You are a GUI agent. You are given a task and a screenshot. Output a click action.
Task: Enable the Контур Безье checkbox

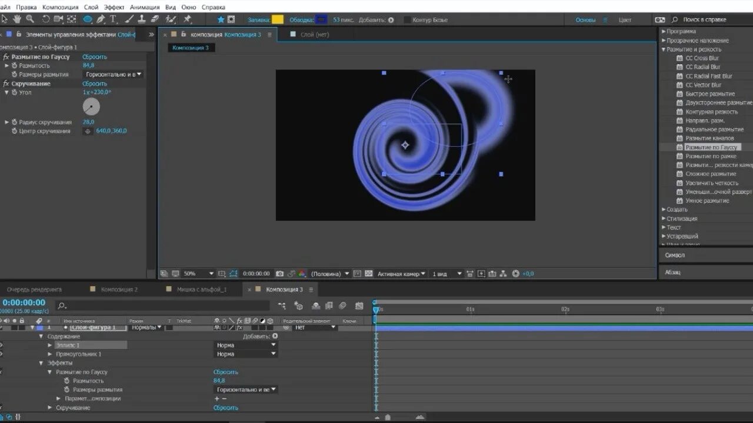(407, 19)
